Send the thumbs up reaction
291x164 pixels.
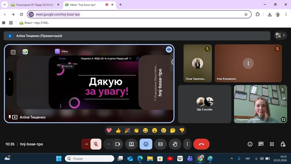point(118,130)
